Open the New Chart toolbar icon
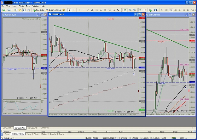The height and width of the screenshot is (140, 197). coord(3,10)
